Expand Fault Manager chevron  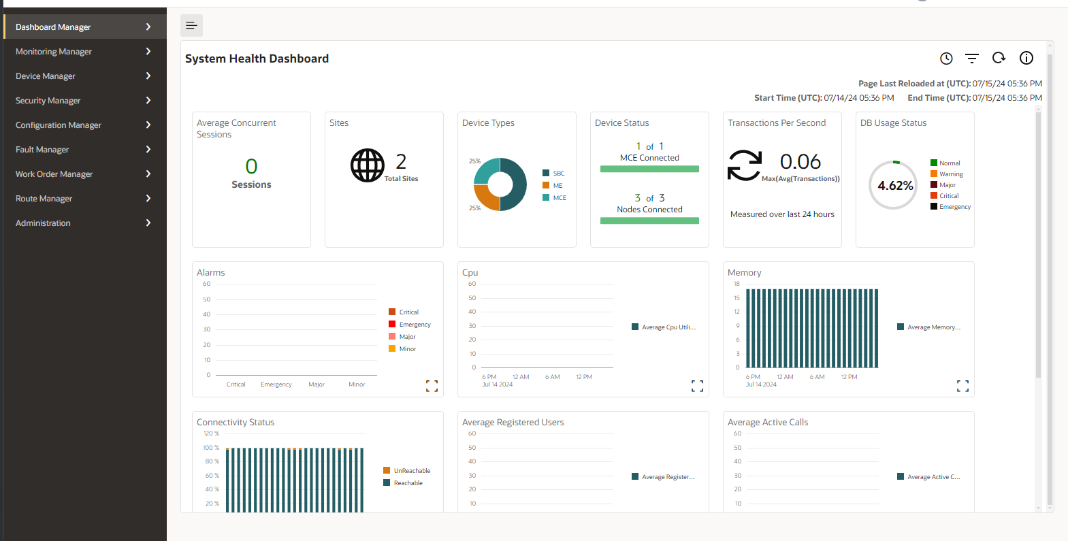click(x=148, y=149)
